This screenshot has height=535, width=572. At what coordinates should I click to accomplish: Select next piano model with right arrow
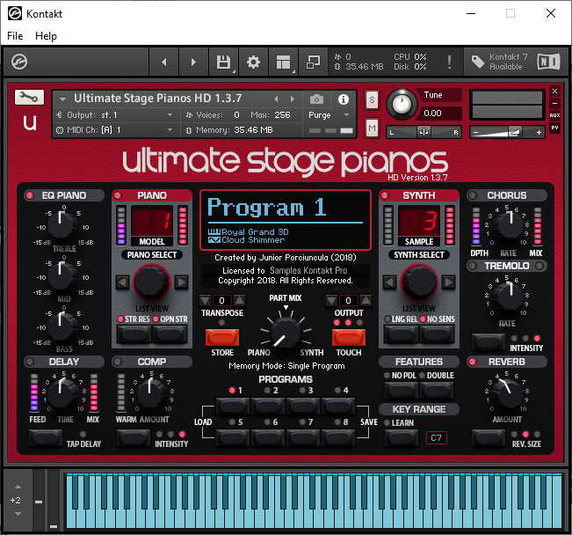(x=181, y=282)
